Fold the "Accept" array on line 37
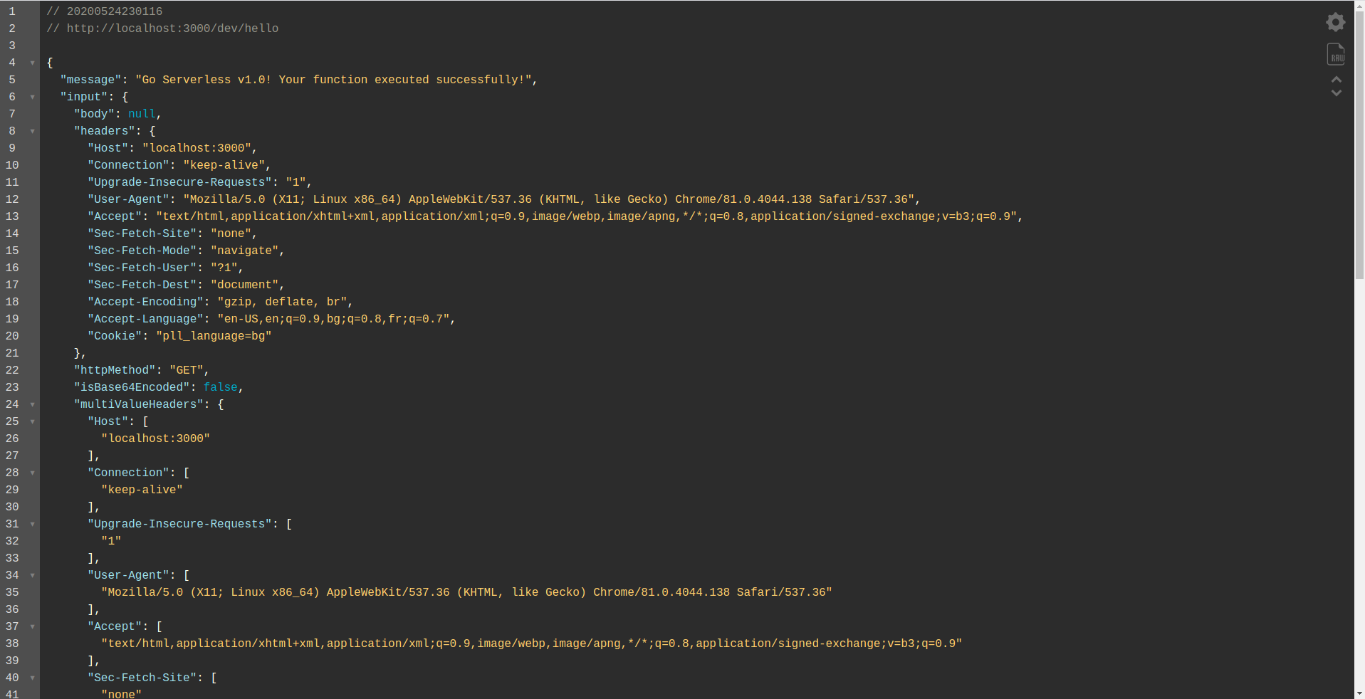Viewport: 1365px width, 699px height. click(x=32, y=626)
